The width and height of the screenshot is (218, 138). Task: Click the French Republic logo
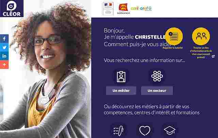tap(108, 8)
